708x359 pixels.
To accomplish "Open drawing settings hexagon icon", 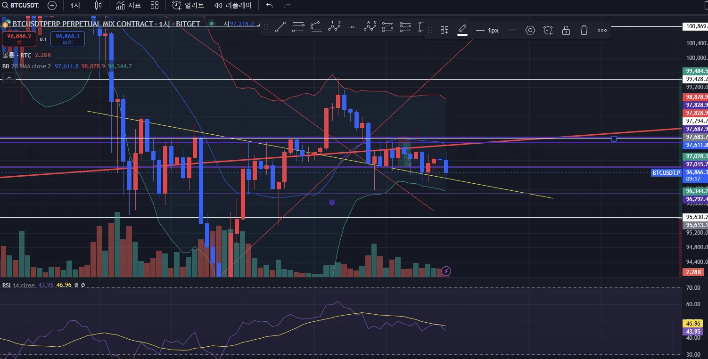I will [530, 30].
